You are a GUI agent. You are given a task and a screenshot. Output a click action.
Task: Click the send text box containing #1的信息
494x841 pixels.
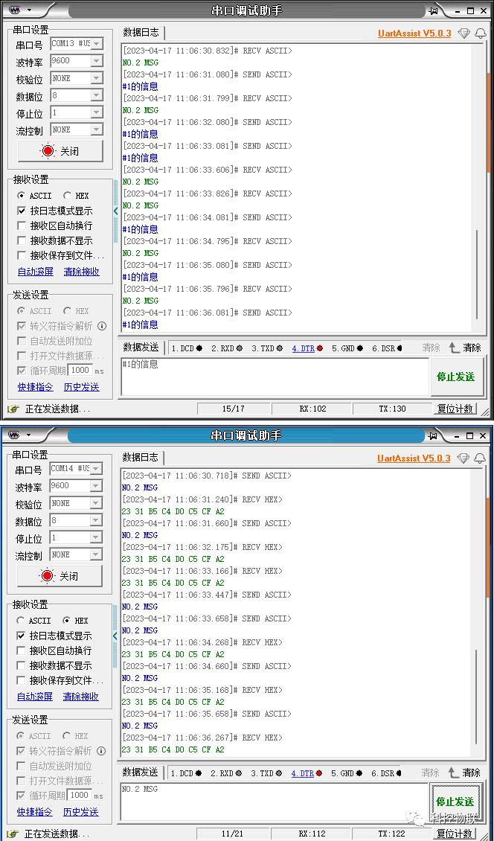point(275,377)
